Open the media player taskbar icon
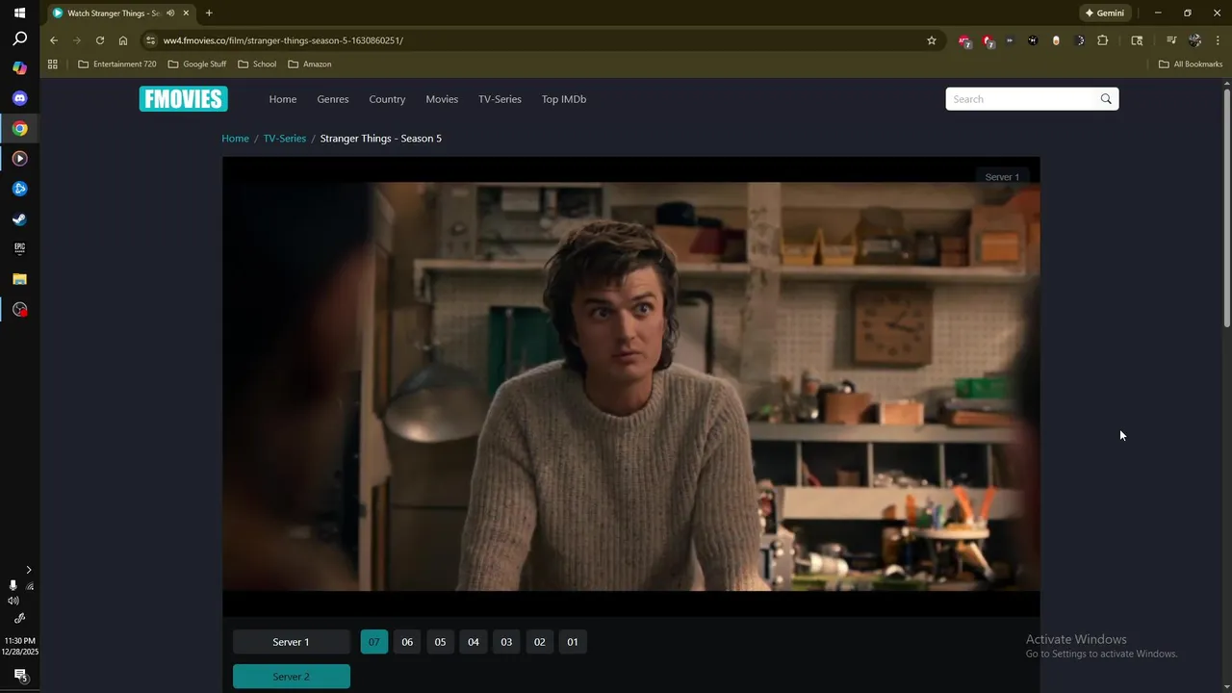Image resolution: width=1232 pixels, height=693 pixels. pyautogui.click(x=20, y=158)
